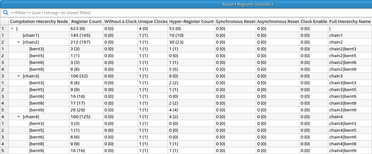372x154 pixels.
Task: Click the Full Hierarchy Name column header
Action: point(350,21)
